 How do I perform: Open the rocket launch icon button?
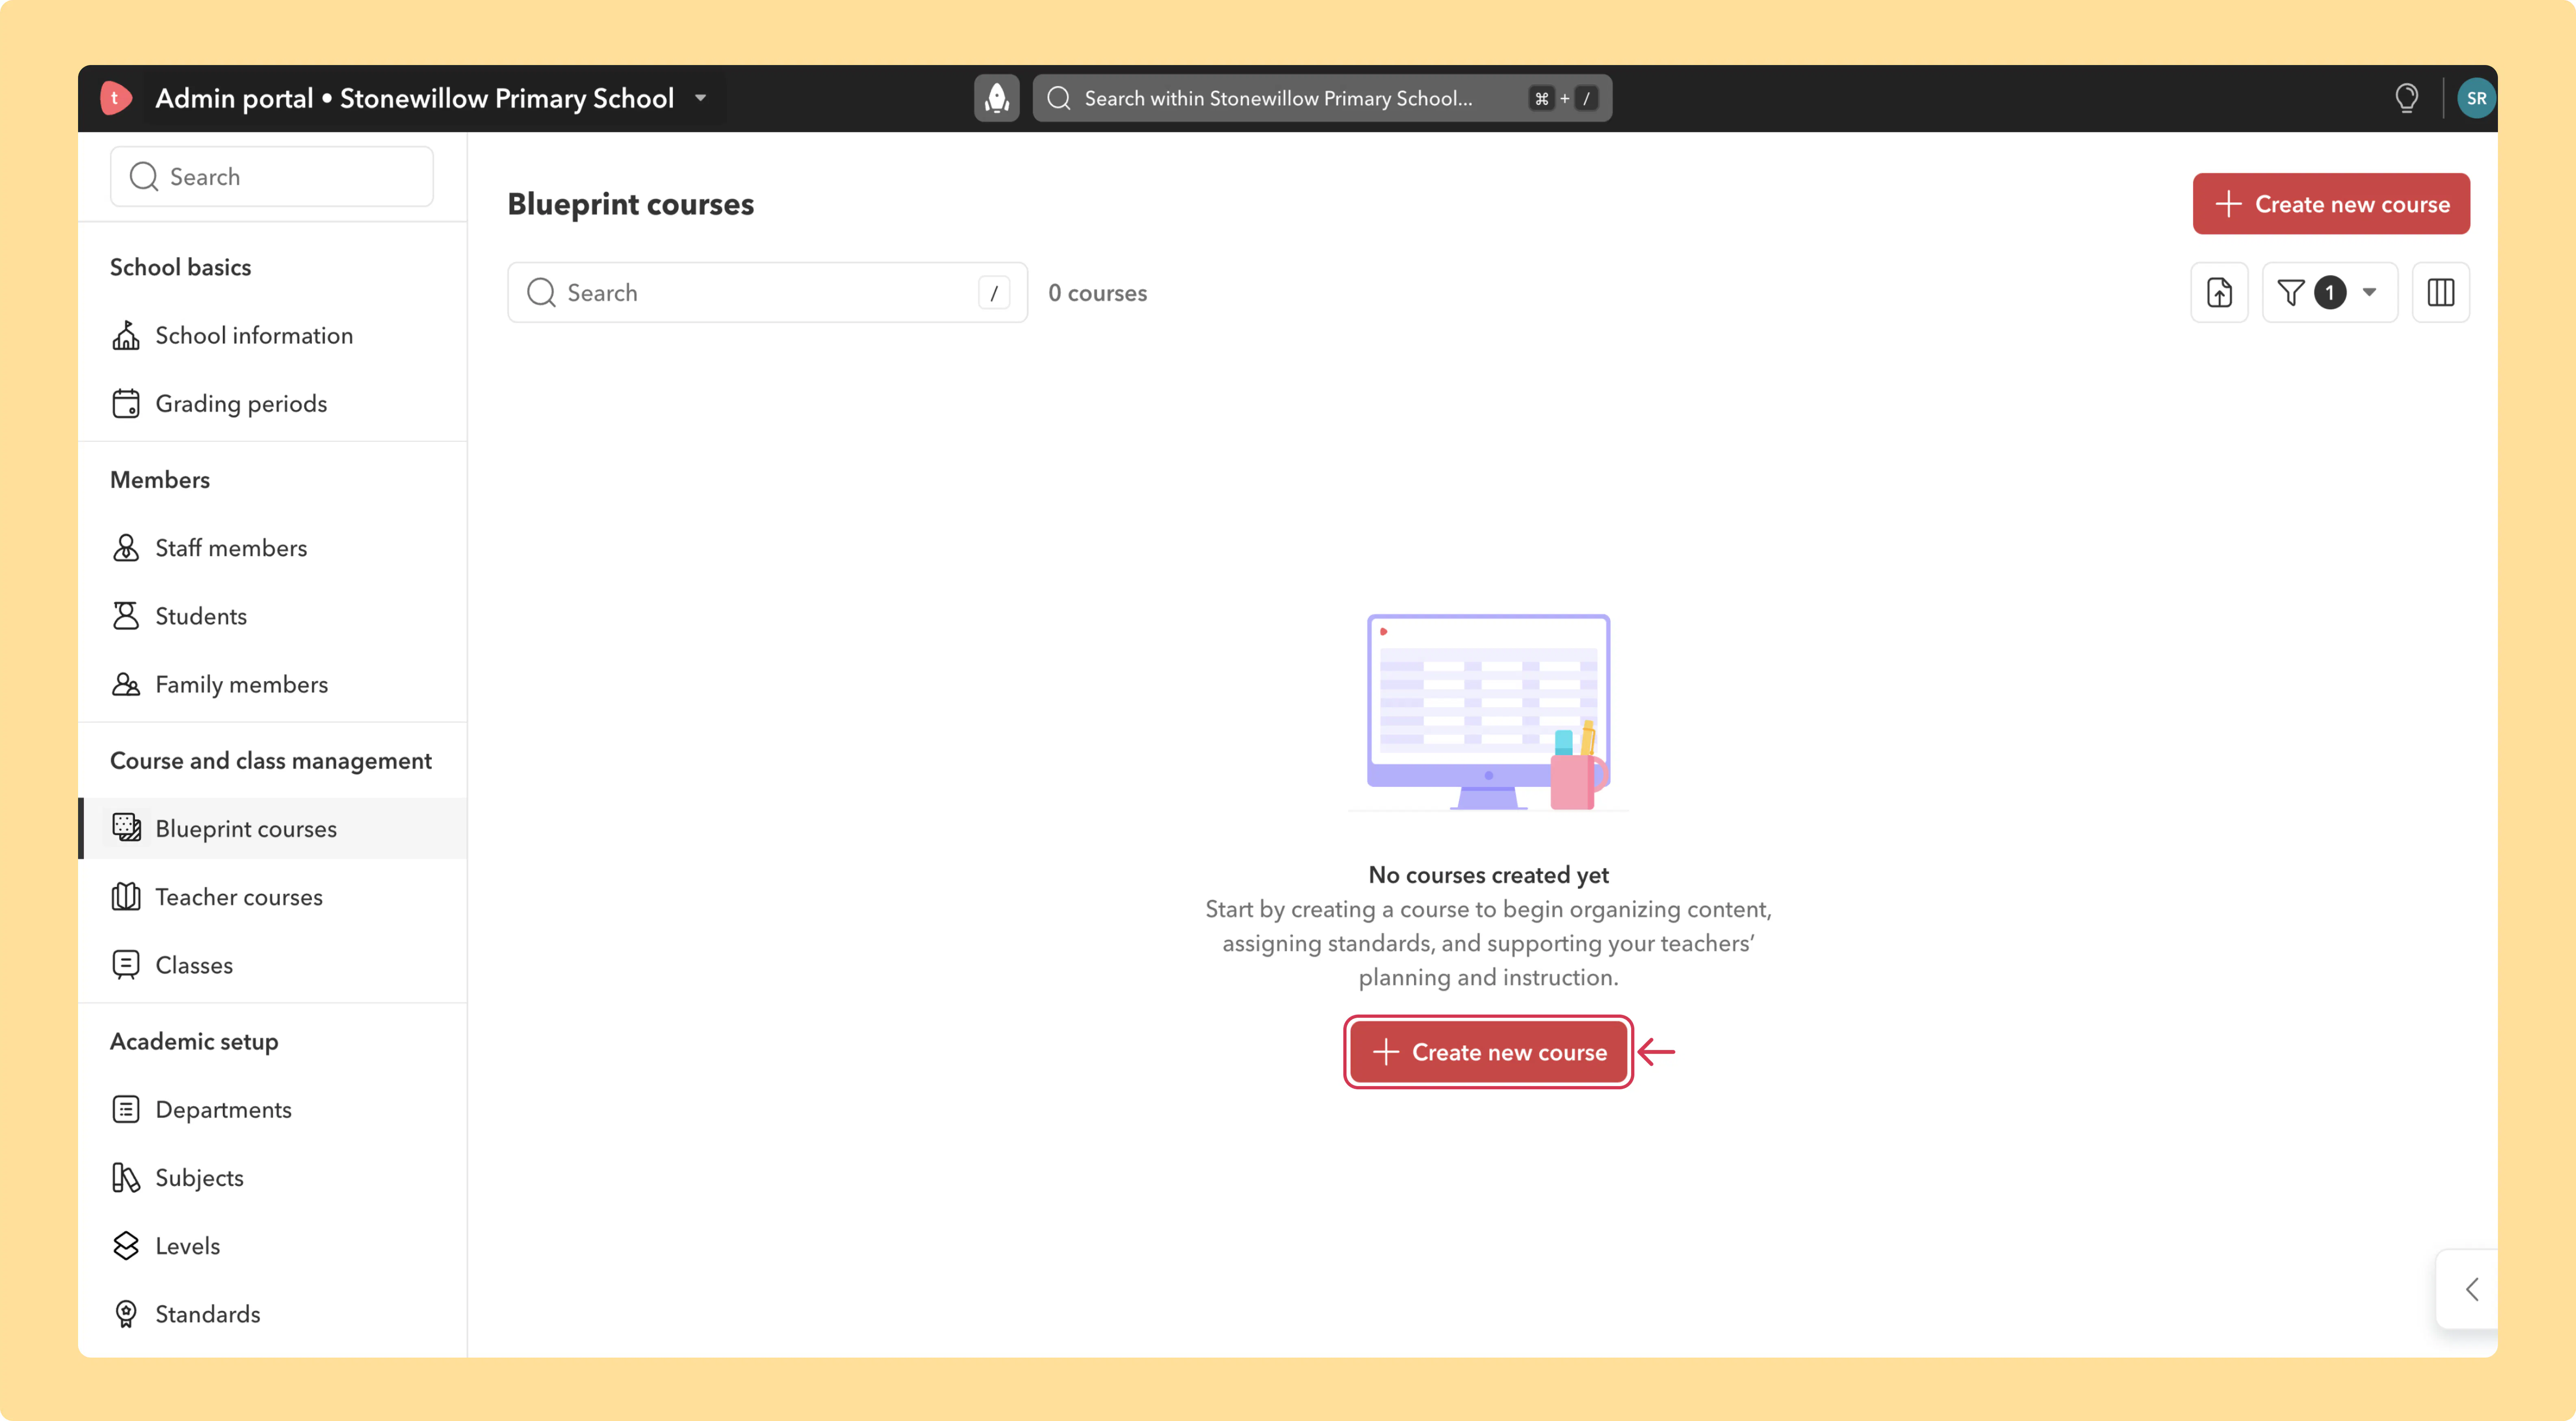coord(996,98)
